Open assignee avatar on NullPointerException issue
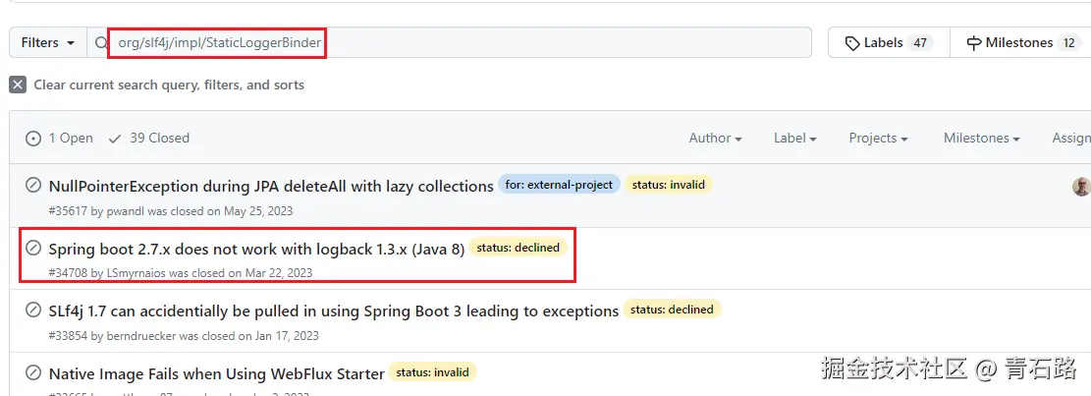This screenshot has height=396, width=1091. pyautogui.click(x=1081, y=186)
